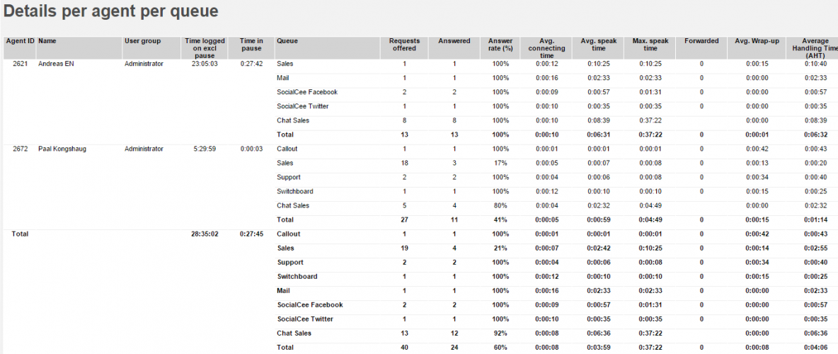This screenshot has width=838, height=354.
Task: Open answered count for Andreas's SocialCee Twitter queue
Action: click(x=454, y=106)
